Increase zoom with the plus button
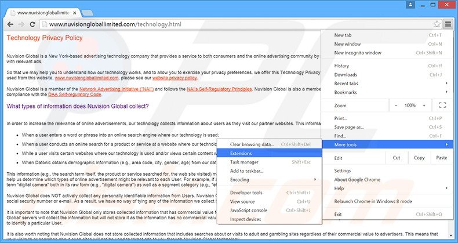This screenshot has width=458, height=243. click(x=424, y=105)
